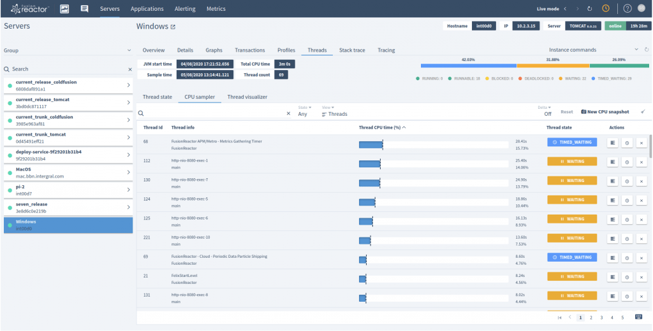Open the Metrics menu
653x331 pixels.
[216, 9]
